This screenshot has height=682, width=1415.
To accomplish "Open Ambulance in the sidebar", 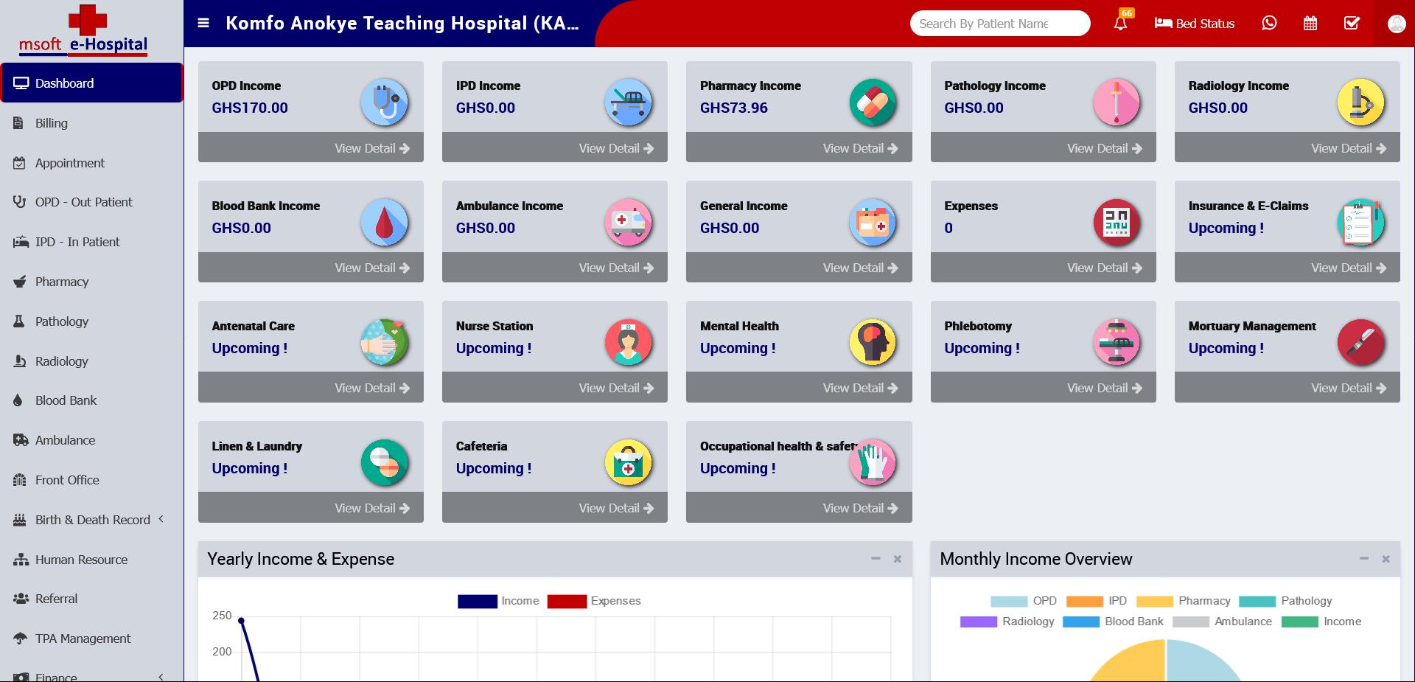I will [91, 440].
